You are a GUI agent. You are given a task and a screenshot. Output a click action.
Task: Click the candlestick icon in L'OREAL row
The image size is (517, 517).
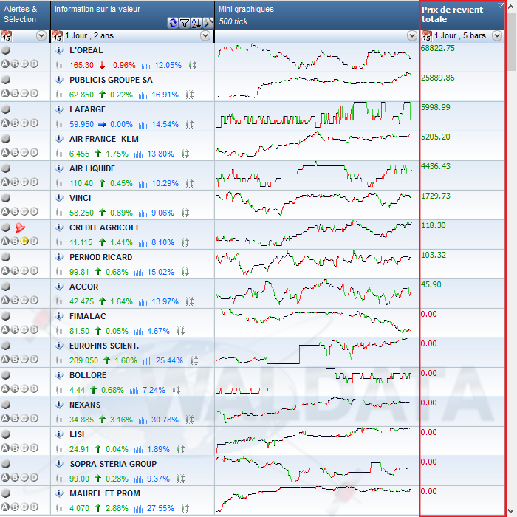[59, 65]
